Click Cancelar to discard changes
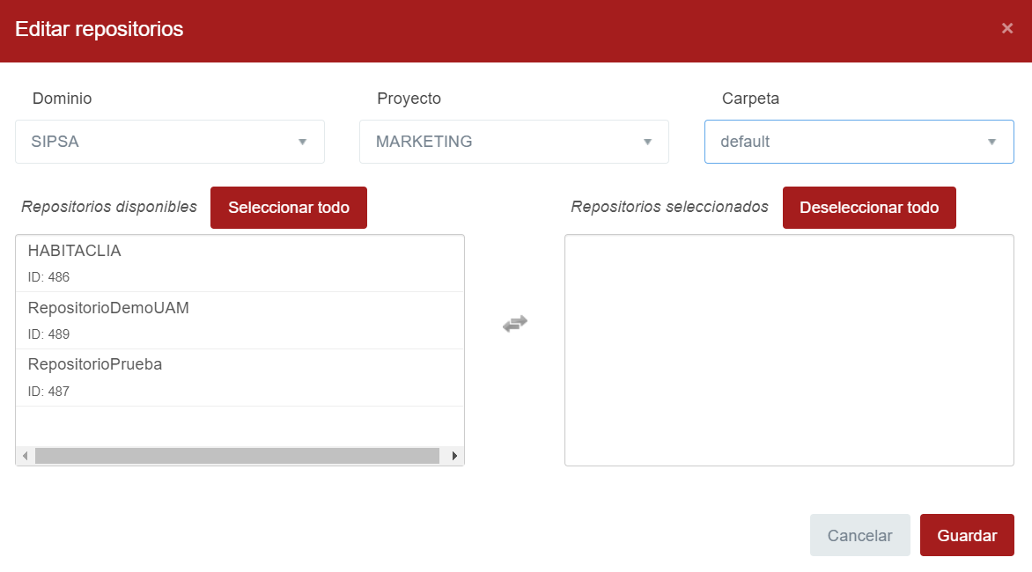1032x572 pixels. pyautogui.click(x=859, y=535)
